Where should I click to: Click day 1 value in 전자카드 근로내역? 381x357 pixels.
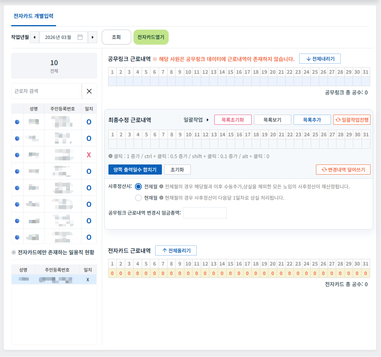click(112, 273)
